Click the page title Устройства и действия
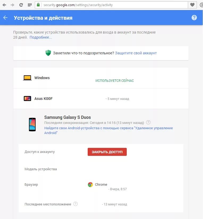 (43, 18)
